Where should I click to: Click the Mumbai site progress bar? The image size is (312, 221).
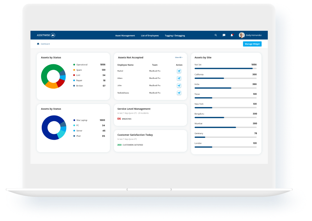(x=225, y=127)
